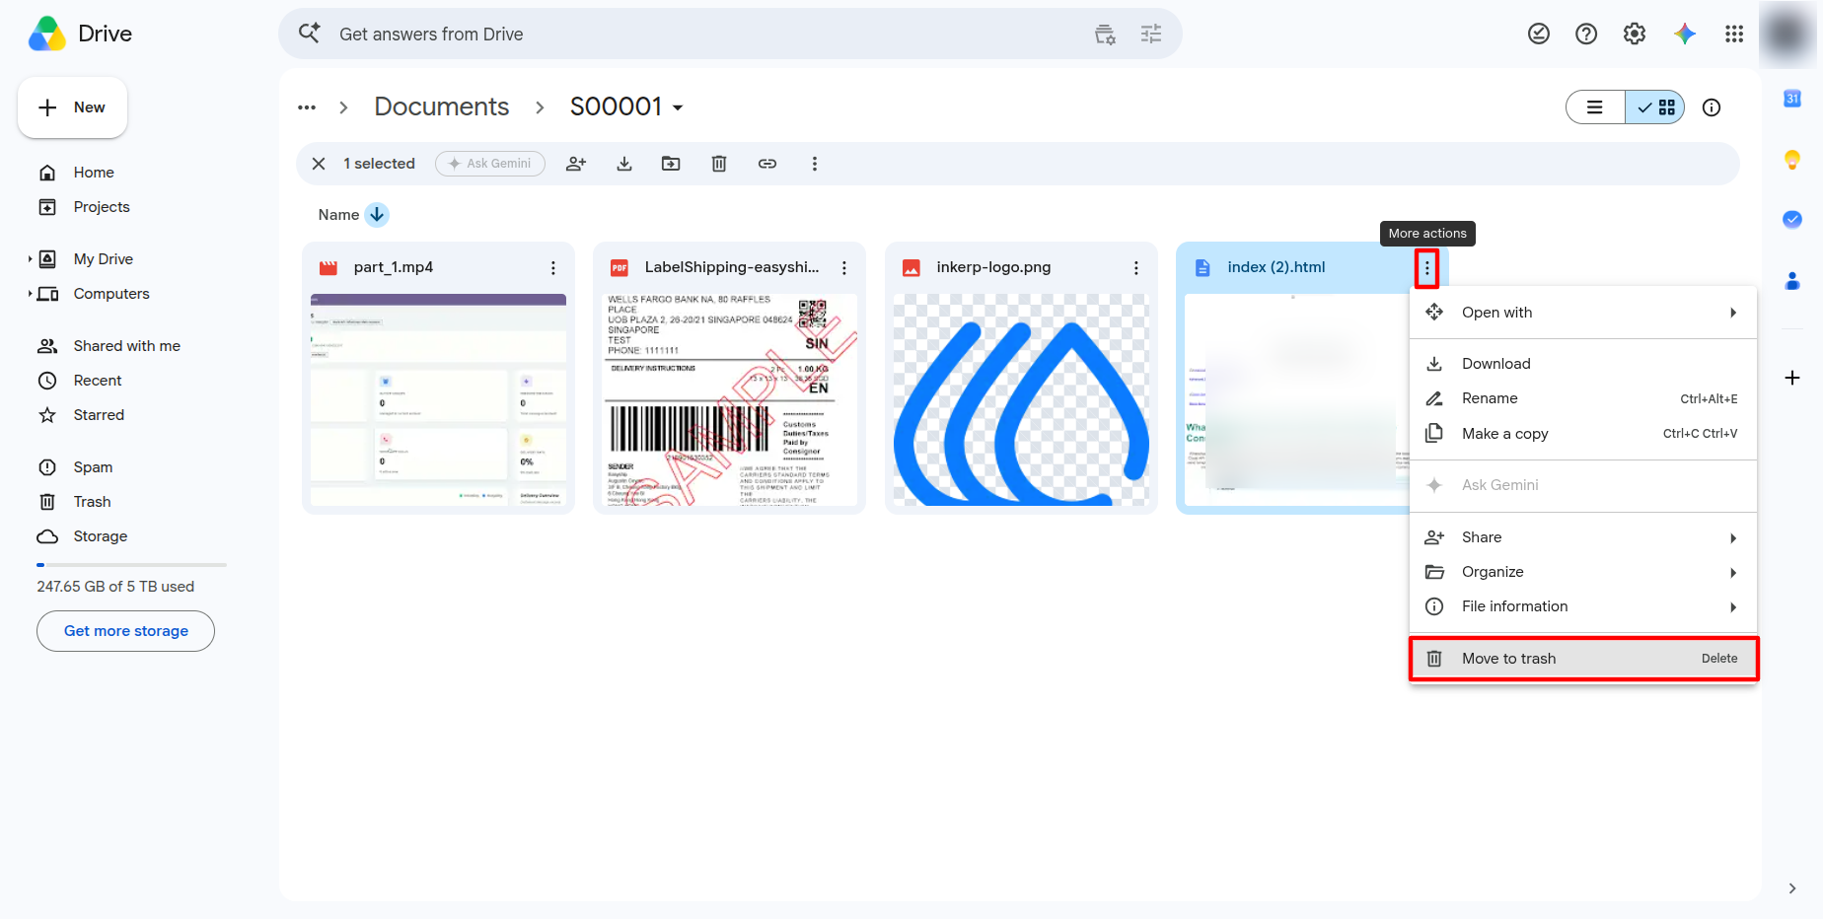Open the advanced search filter sliders icon
1823x919 pixels.
(x=1151, y=35)
